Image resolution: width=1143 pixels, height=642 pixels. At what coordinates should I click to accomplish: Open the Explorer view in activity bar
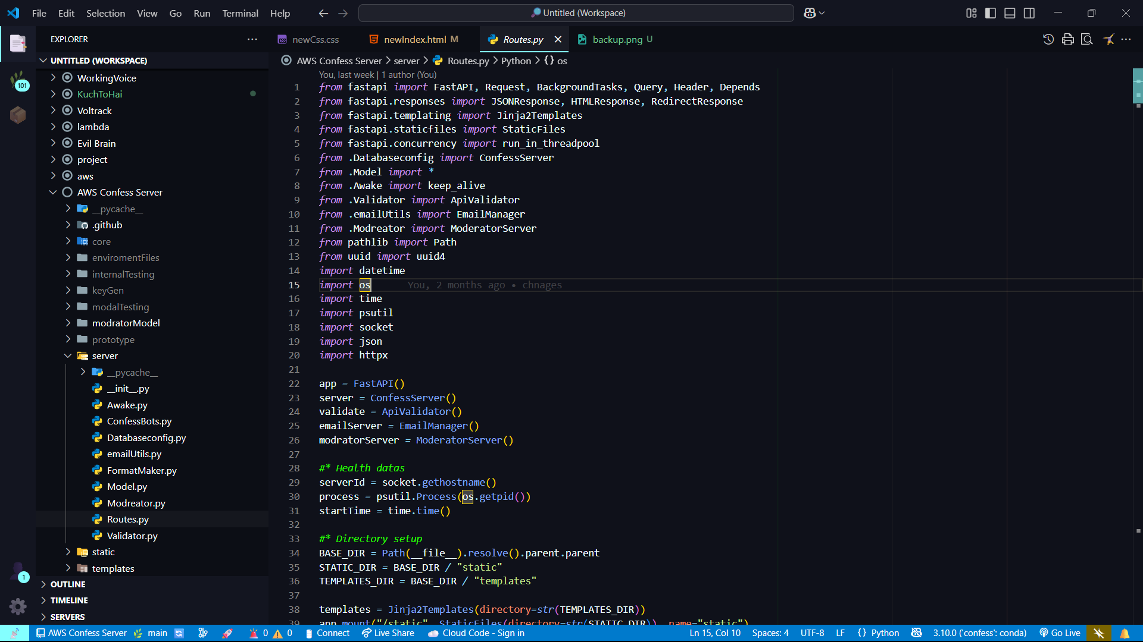coord(18,43)
